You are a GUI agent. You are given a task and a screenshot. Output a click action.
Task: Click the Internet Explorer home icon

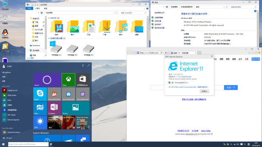click(249, 53)
